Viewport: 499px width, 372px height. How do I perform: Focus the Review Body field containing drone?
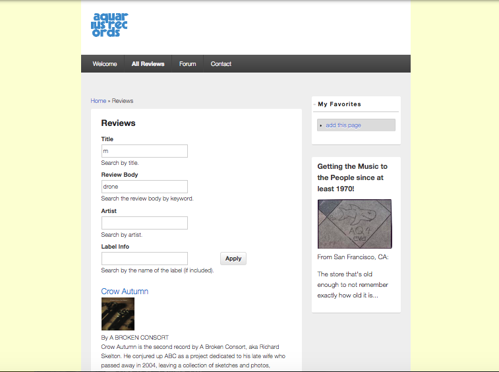144,187
